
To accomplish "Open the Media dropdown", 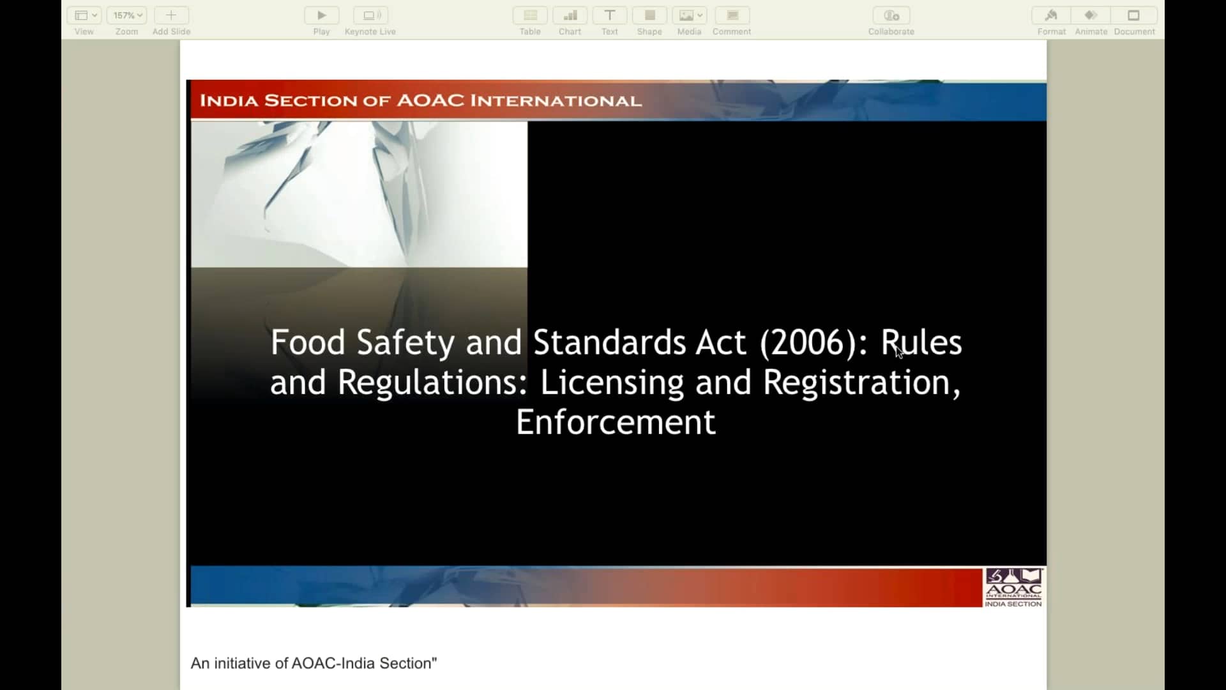I will [x=689, y=15].
